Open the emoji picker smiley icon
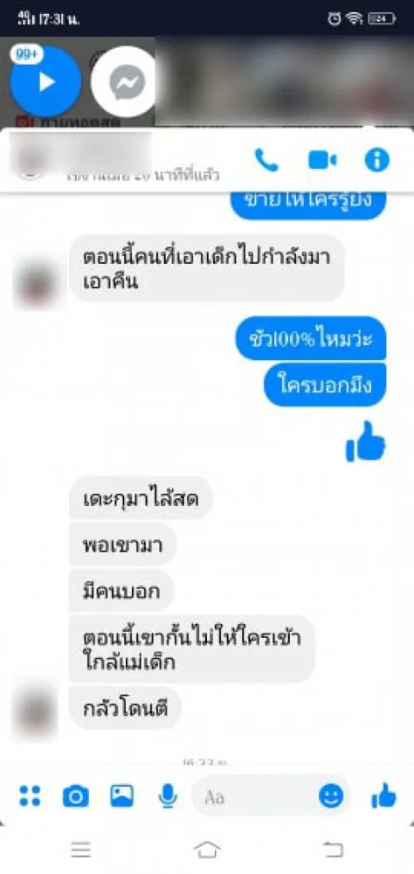 (331, 796)
